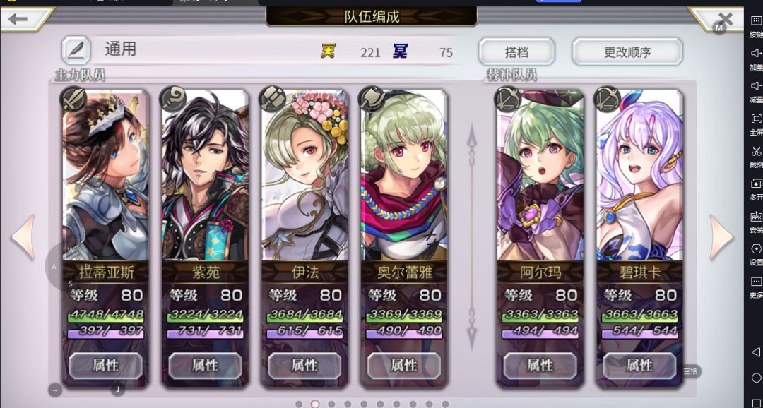Viewport: 763px width, 408px height.
Task: Go to next team with right arrow
Action: coord(721,237)
